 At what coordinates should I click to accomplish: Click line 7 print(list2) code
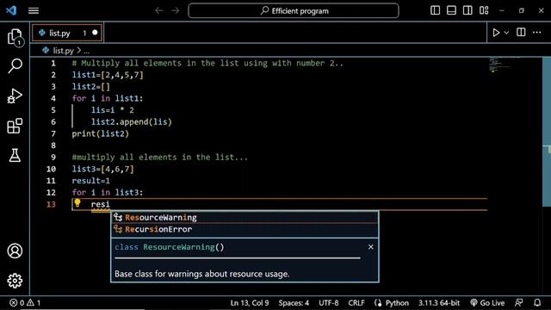click(101, 134)
